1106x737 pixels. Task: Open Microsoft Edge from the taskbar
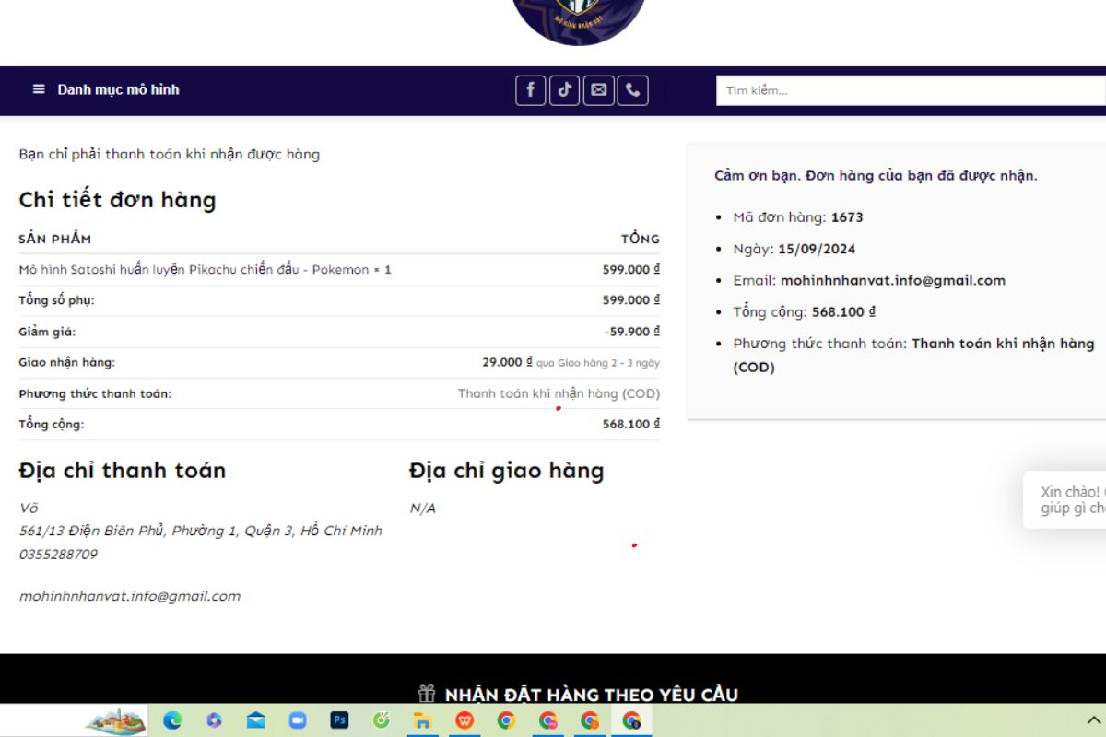click(x=172, y=720)
